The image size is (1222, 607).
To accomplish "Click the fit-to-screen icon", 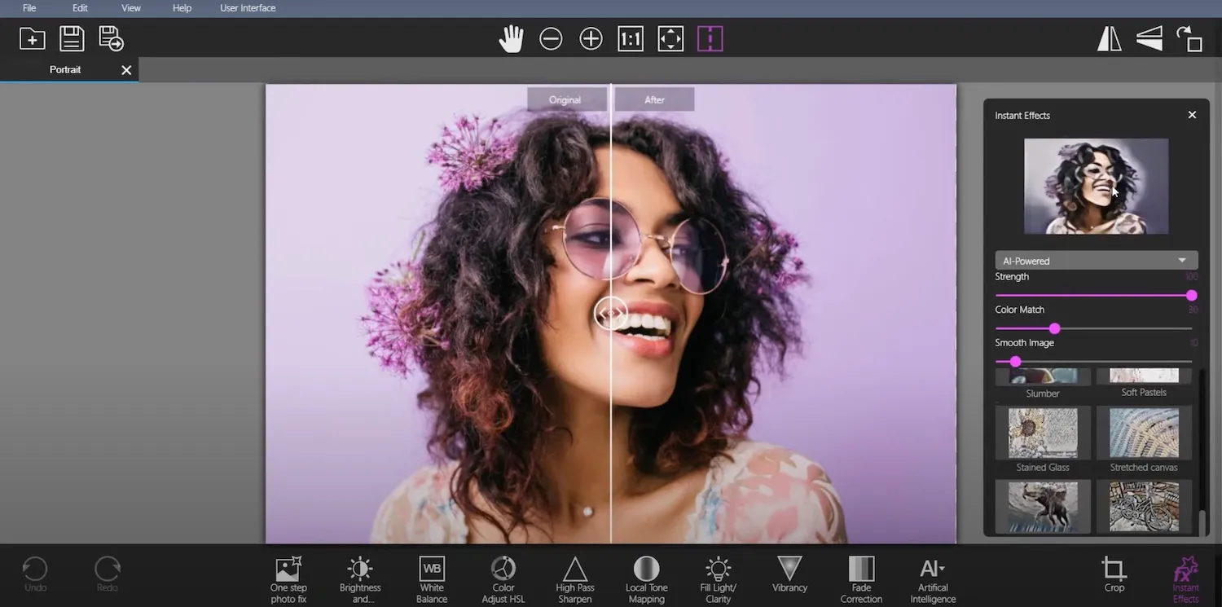I will point(670,39).
